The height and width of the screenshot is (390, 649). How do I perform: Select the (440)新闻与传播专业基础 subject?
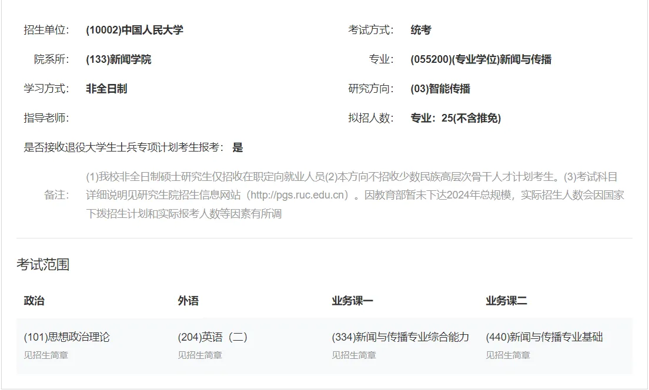544,337
